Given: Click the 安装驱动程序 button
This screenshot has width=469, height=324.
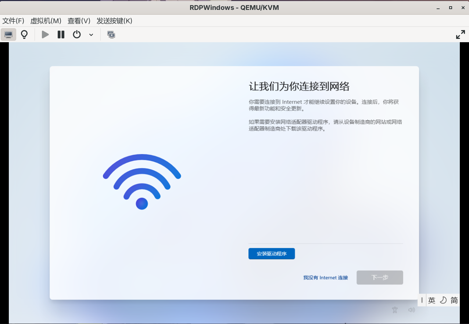Looking at the screenshot, I should [272, 254].
